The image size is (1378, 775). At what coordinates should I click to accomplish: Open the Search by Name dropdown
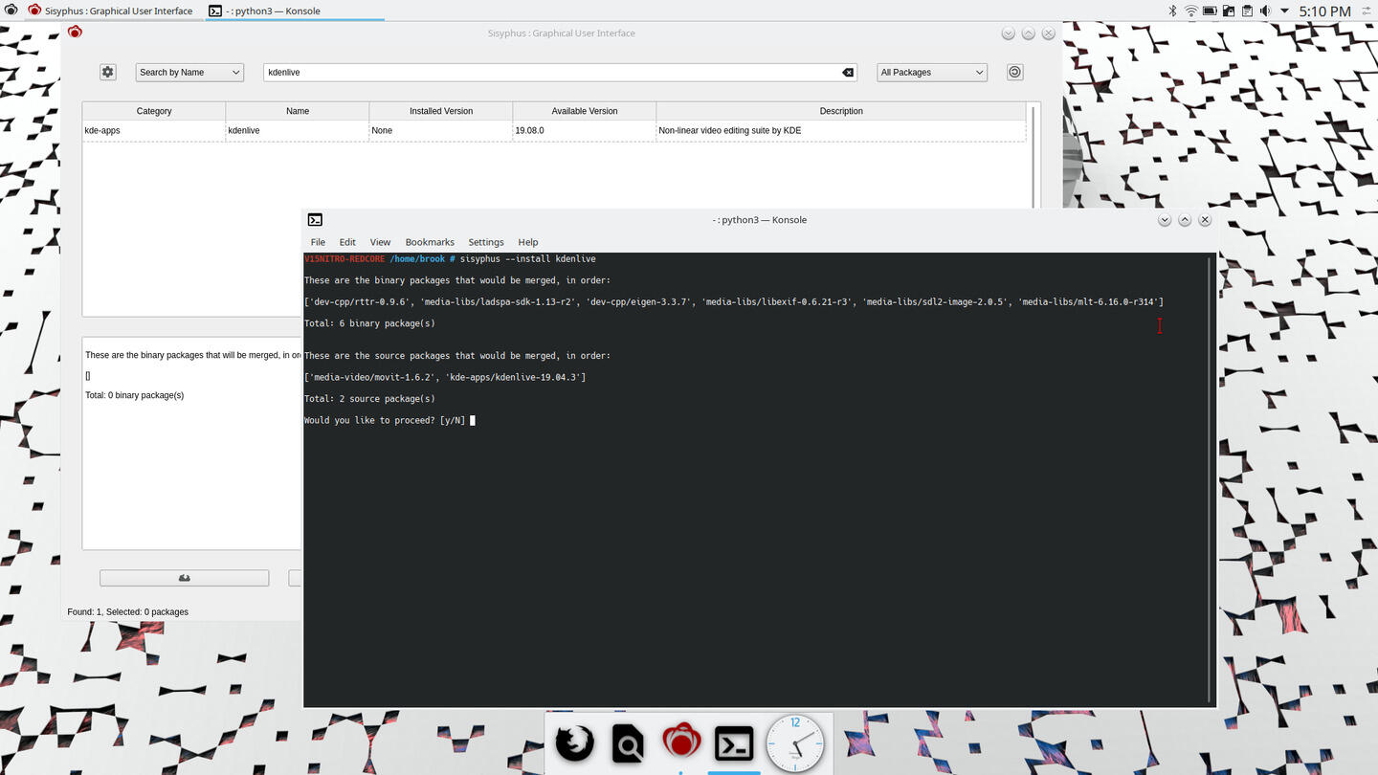pos(189,72)
